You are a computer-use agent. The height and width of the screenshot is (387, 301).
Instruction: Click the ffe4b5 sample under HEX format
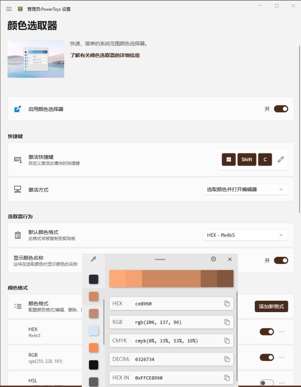tap(34, 336)
